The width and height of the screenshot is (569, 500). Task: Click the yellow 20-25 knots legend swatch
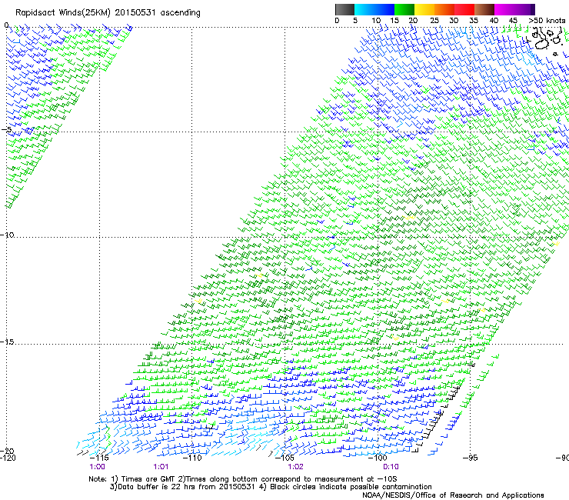point(424,9)
